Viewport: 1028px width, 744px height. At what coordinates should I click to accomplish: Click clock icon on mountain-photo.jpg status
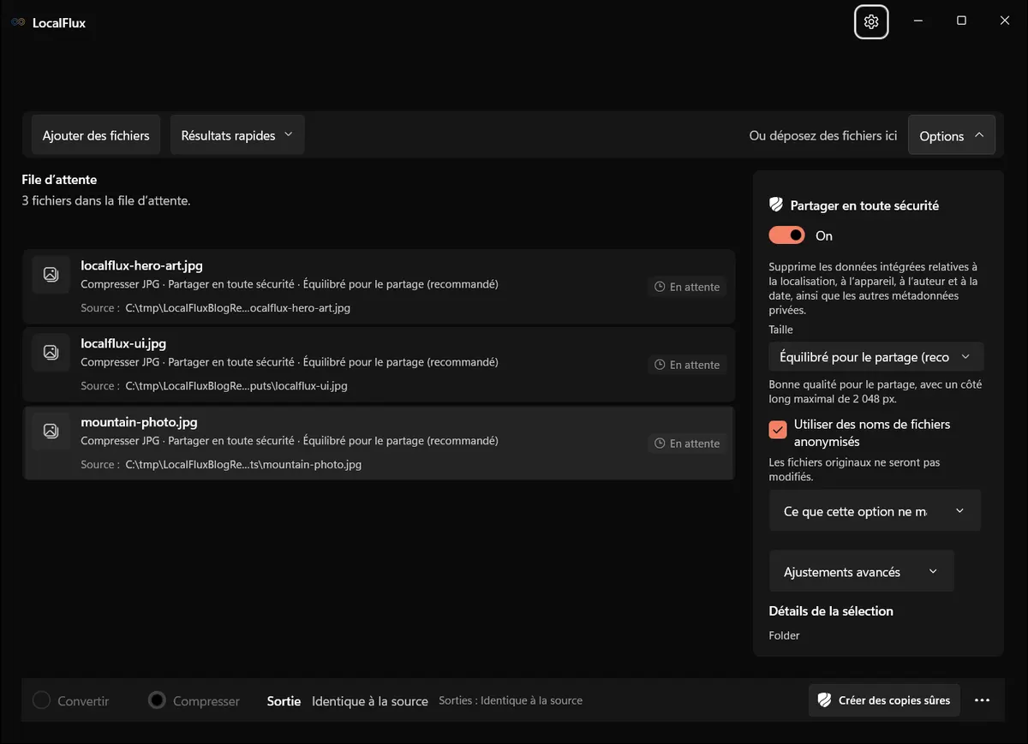(660, 443)
